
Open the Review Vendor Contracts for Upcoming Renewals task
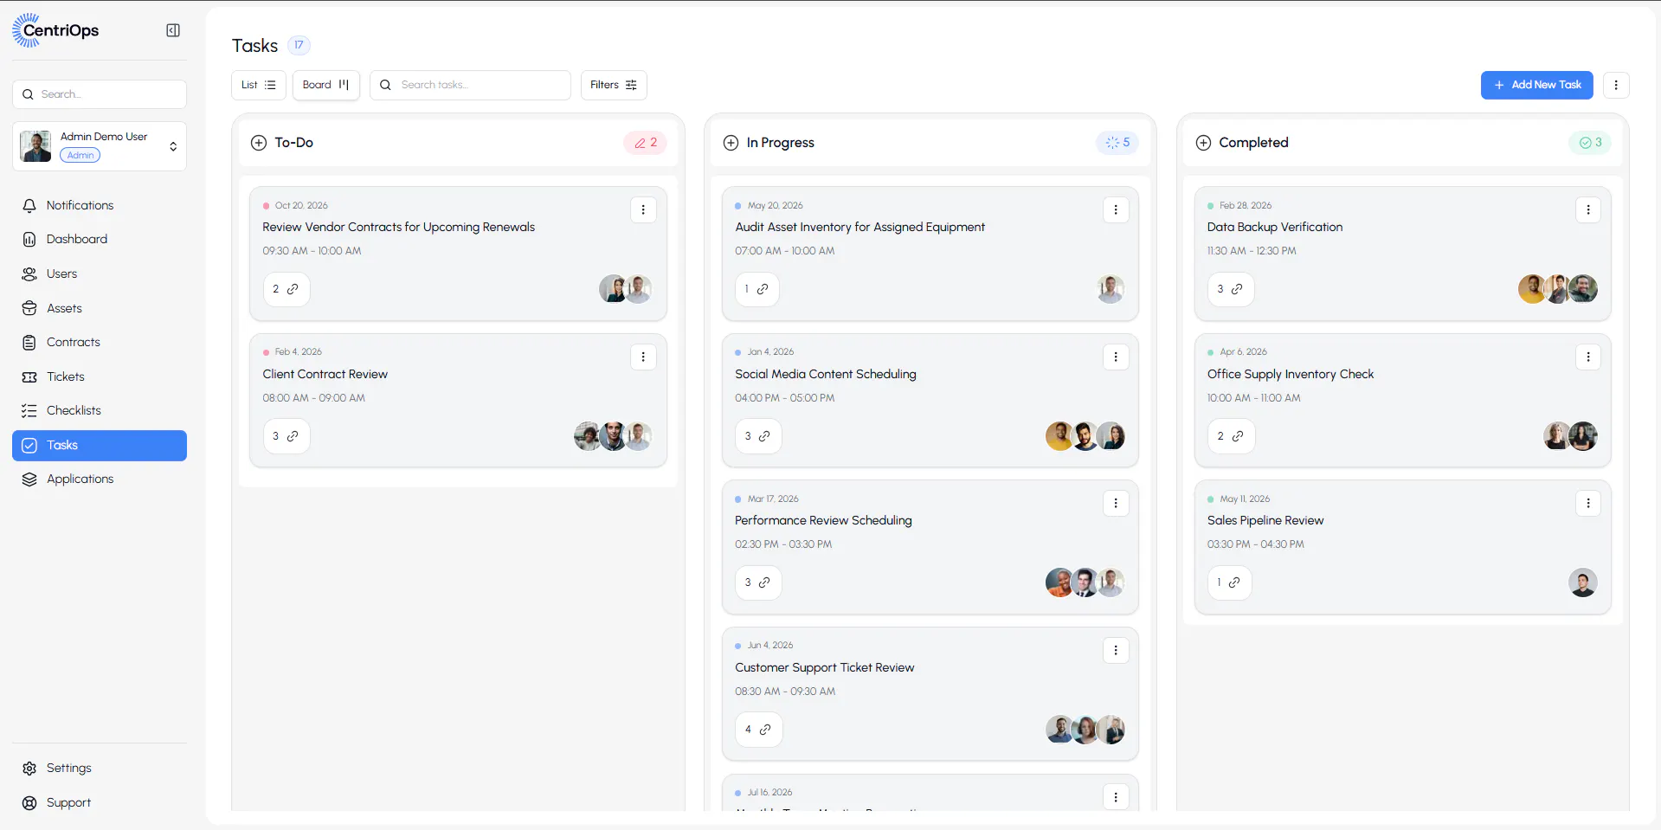(399, 228)
